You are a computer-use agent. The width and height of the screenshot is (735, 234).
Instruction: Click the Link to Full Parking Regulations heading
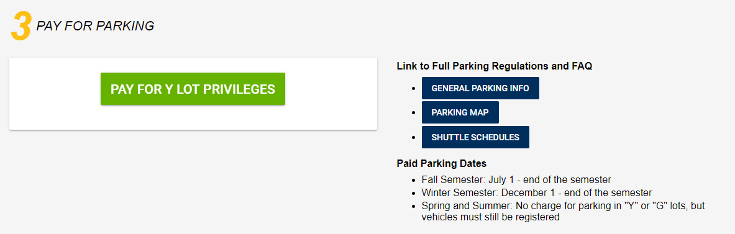click(495, 66)
